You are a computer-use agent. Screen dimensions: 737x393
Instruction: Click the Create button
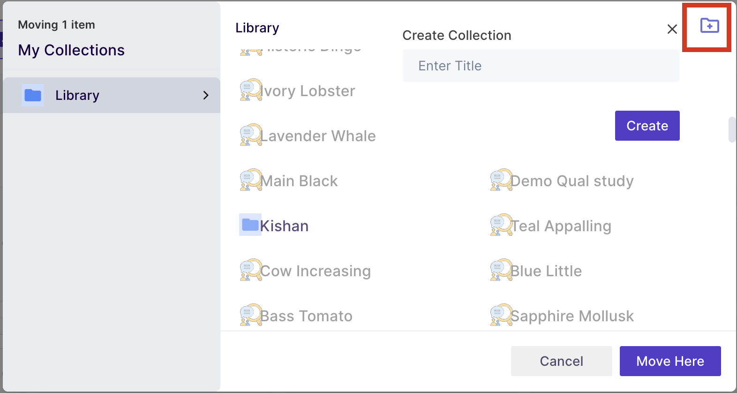pos(647,126)
